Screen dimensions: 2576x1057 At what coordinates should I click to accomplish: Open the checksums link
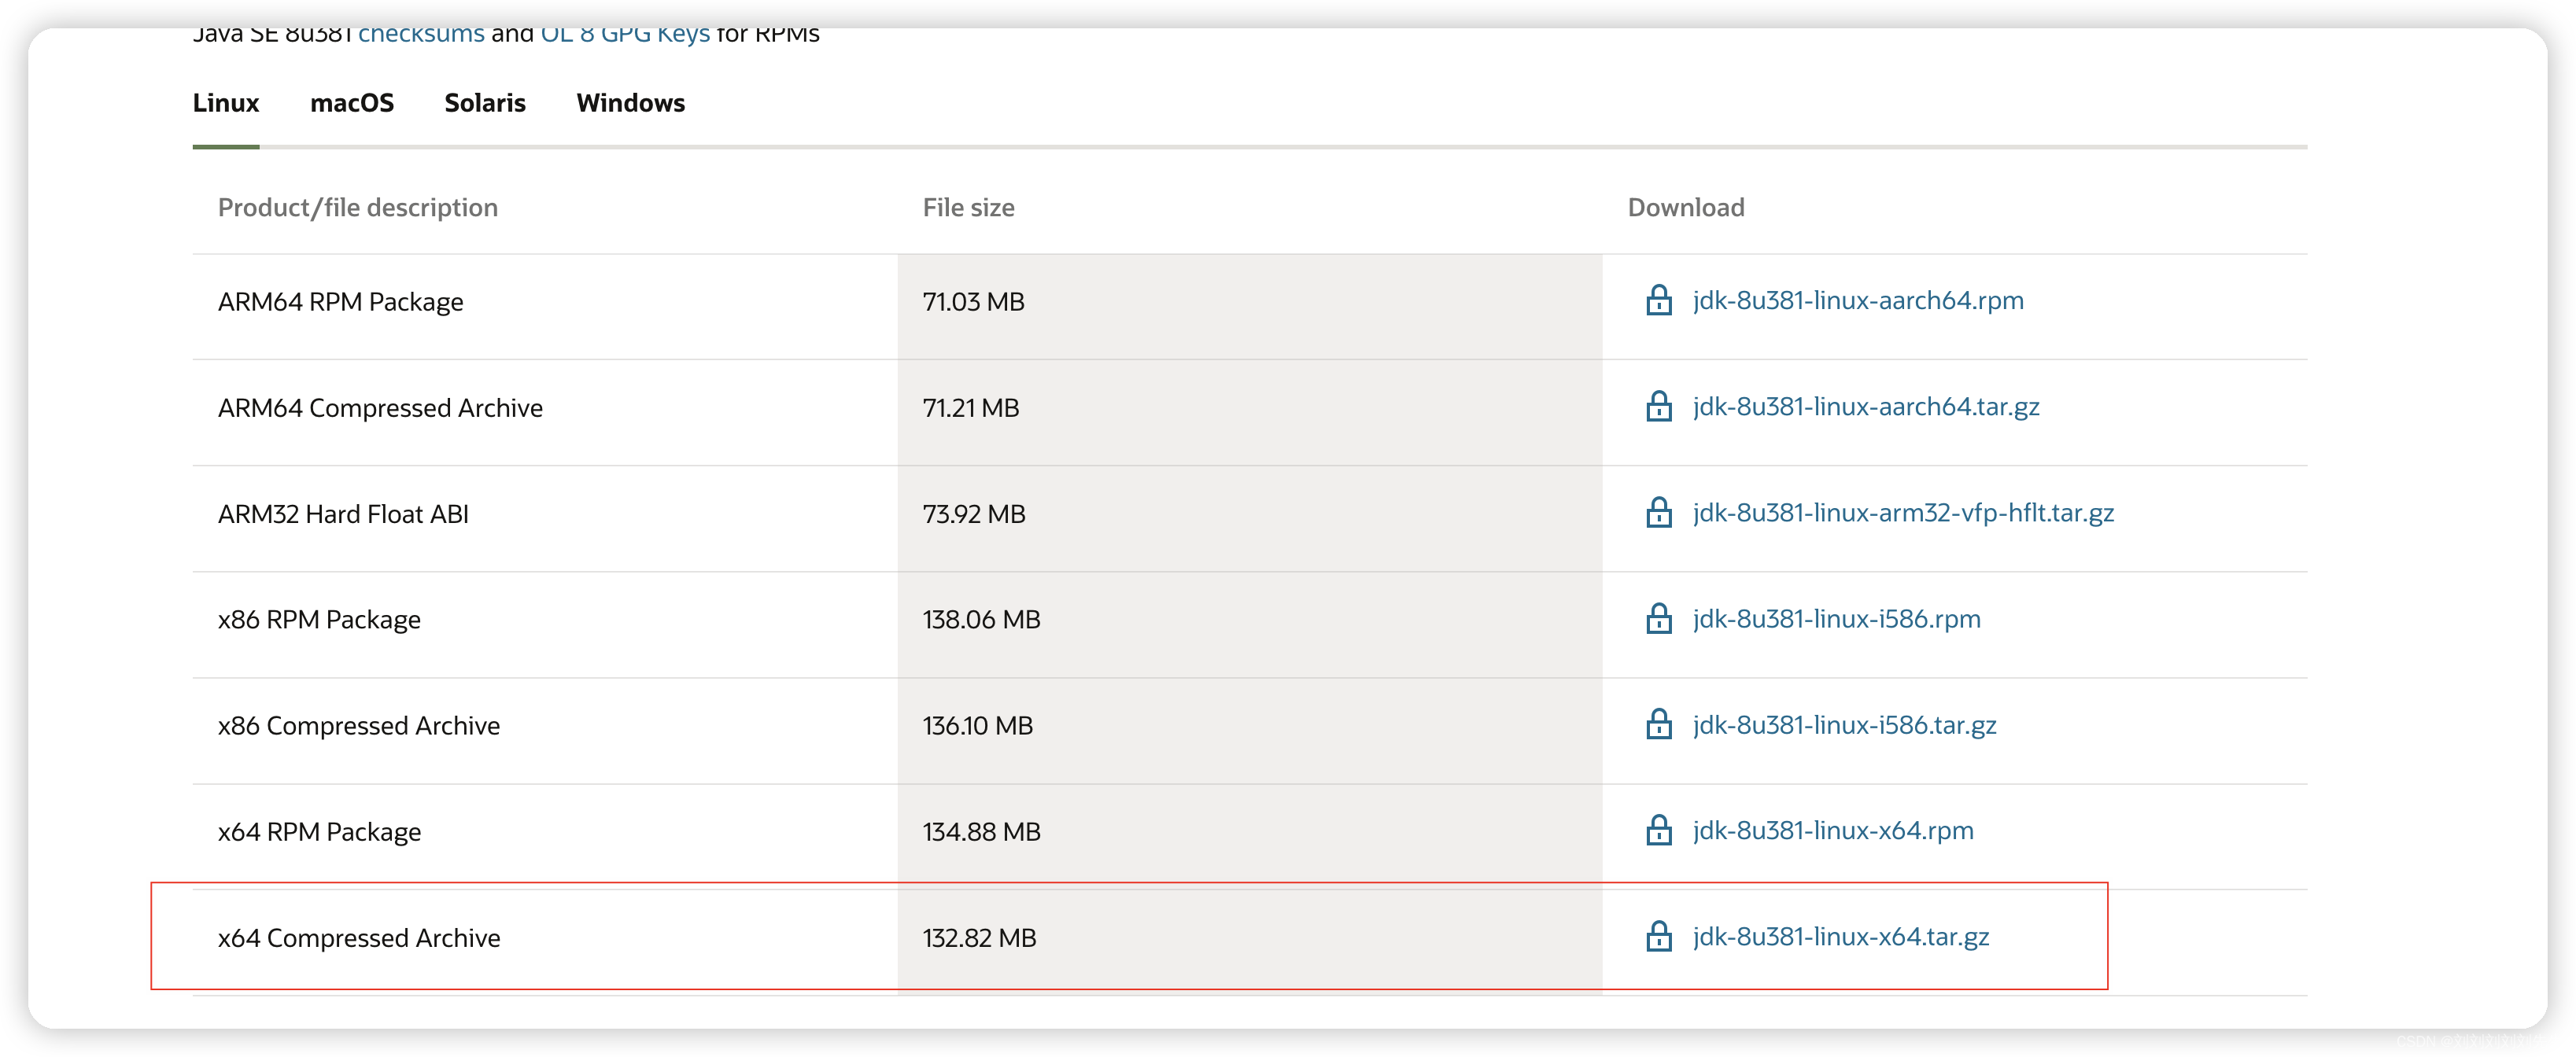421,34
